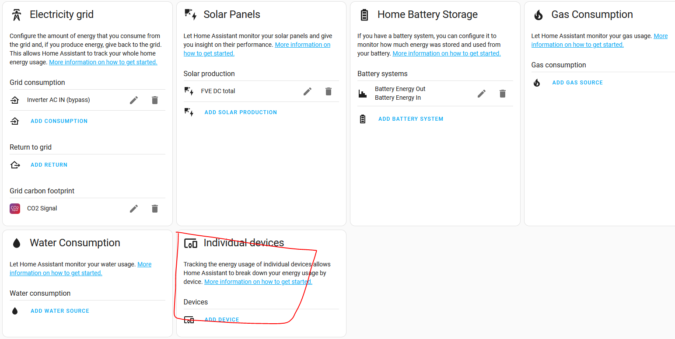The width and height of the screenshot is (675, 339).
Task: Click Add Battery System button
Action: [411, 119]
